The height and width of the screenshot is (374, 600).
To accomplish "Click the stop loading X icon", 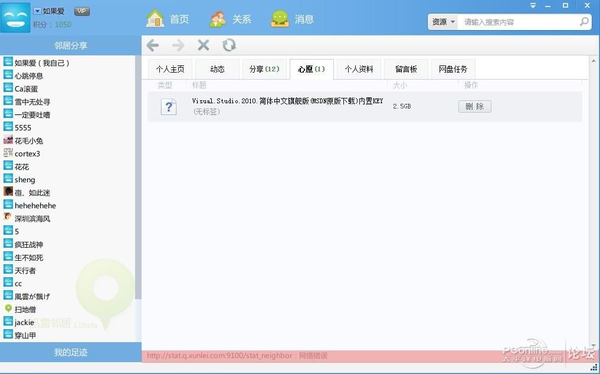I will point(204,45).
